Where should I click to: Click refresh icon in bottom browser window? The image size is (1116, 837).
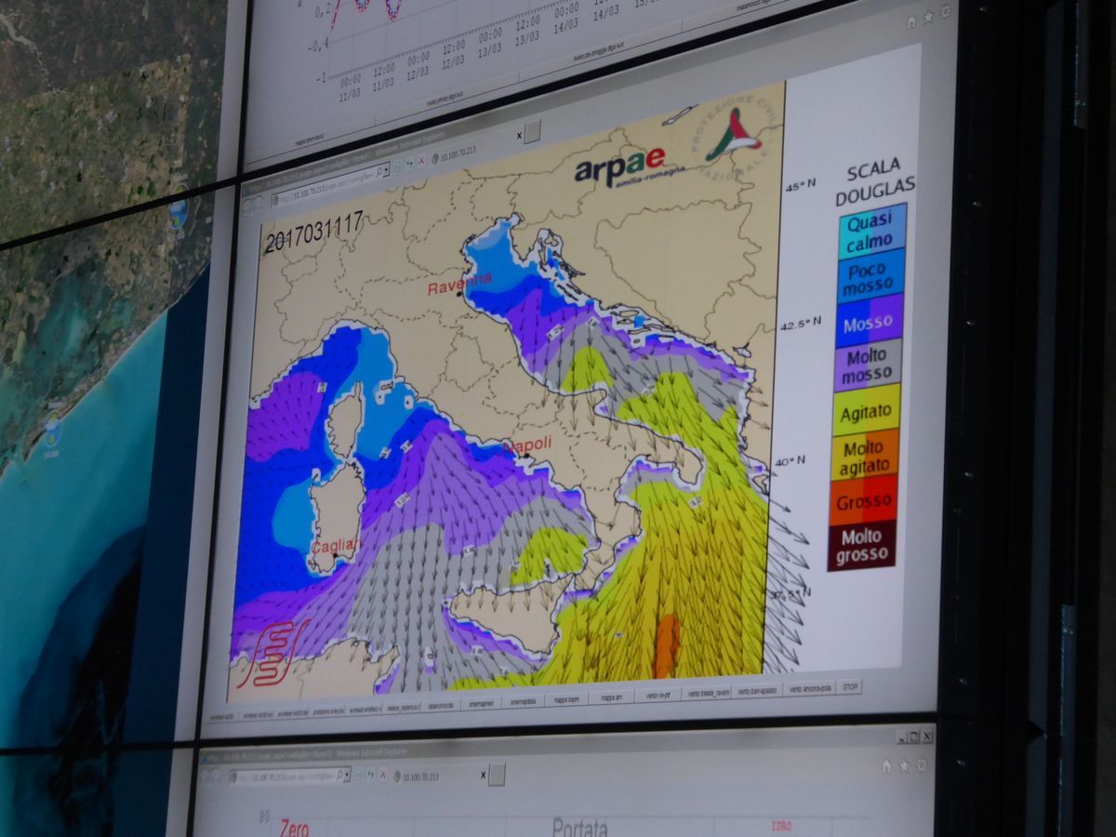pos(371,774)
